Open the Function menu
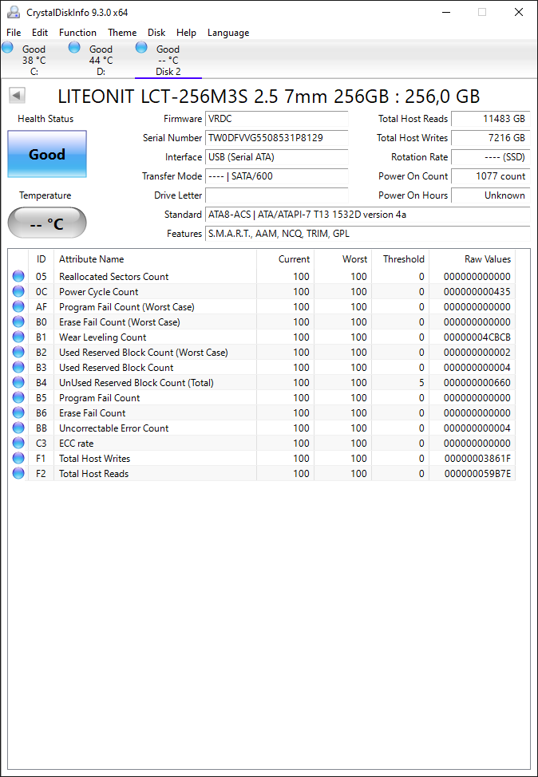Viewport: 538px width, 777px height. 78,33
